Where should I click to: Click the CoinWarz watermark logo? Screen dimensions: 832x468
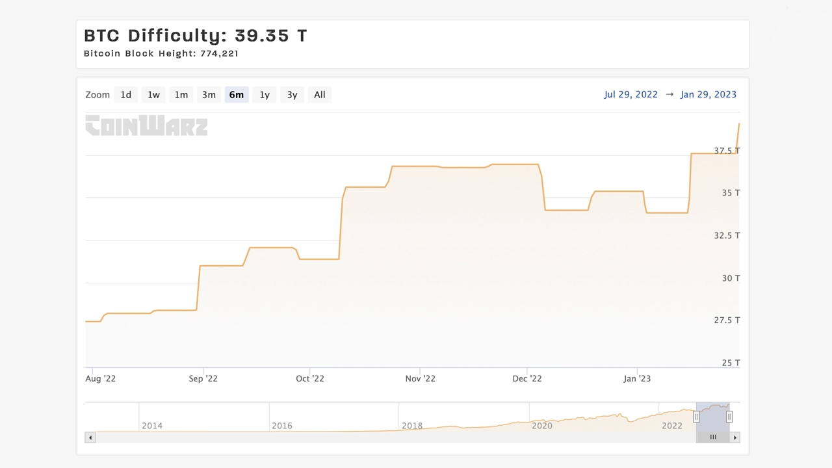tap(146, 125)
